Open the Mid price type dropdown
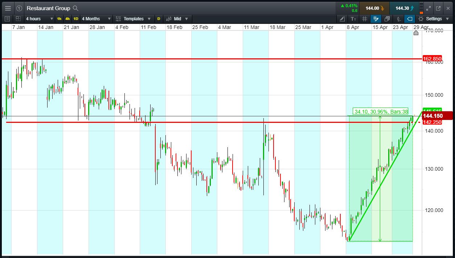The width and height of the screenshot is (455, 258). (177, 19)
